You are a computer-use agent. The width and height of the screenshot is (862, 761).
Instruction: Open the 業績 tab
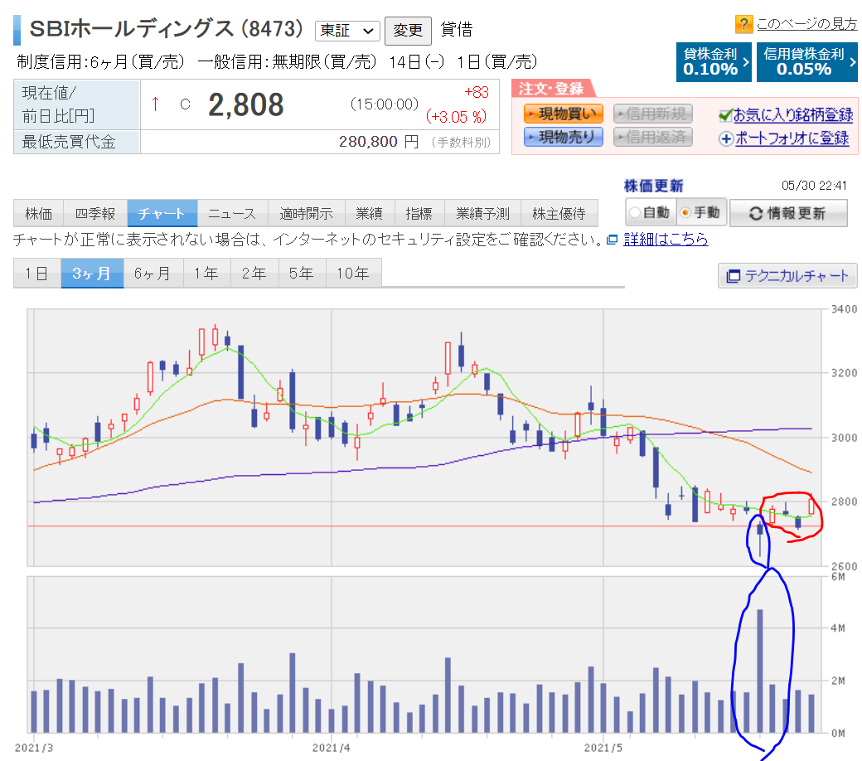[370, 213]
